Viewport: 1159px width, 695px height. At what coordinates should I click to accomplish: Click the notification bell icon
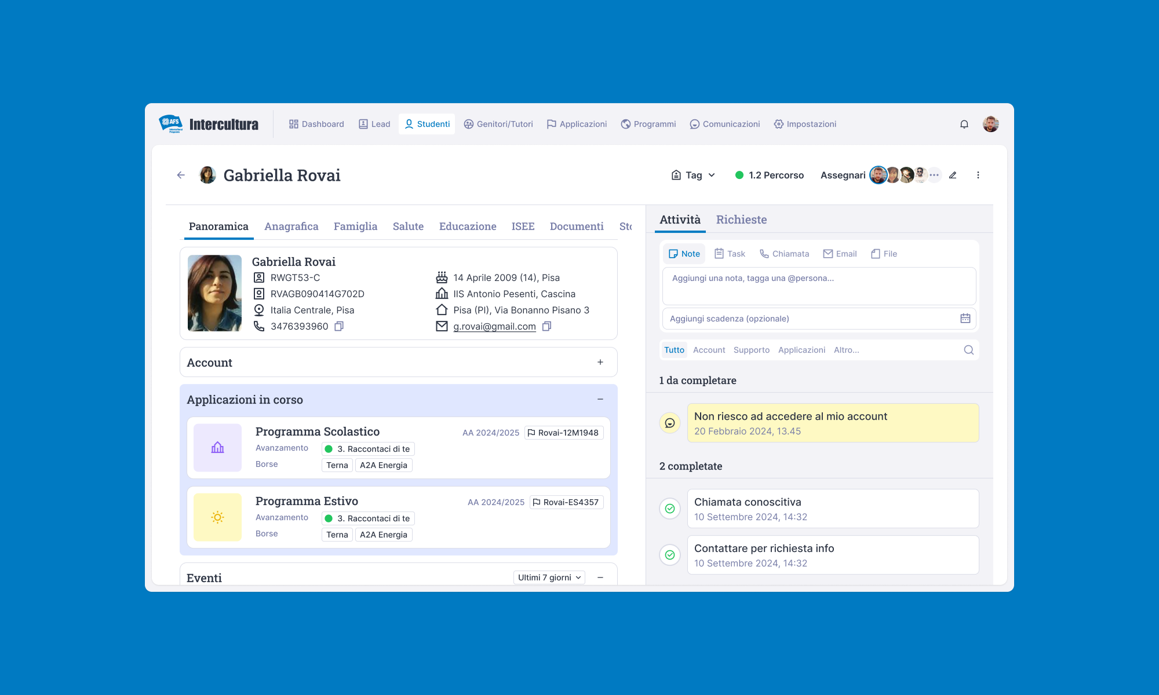[964, 124]
